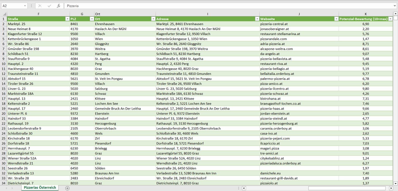This screenshot has height=191, width=398.
Task: Open the Potenzial-Bewertung filter dropdown
Action: (x=390, y=19)
